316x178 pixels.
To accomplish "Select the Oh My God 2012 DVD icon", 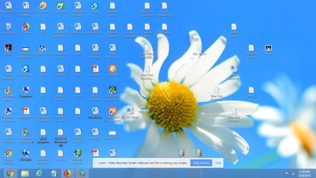I will tap(26, 51).
